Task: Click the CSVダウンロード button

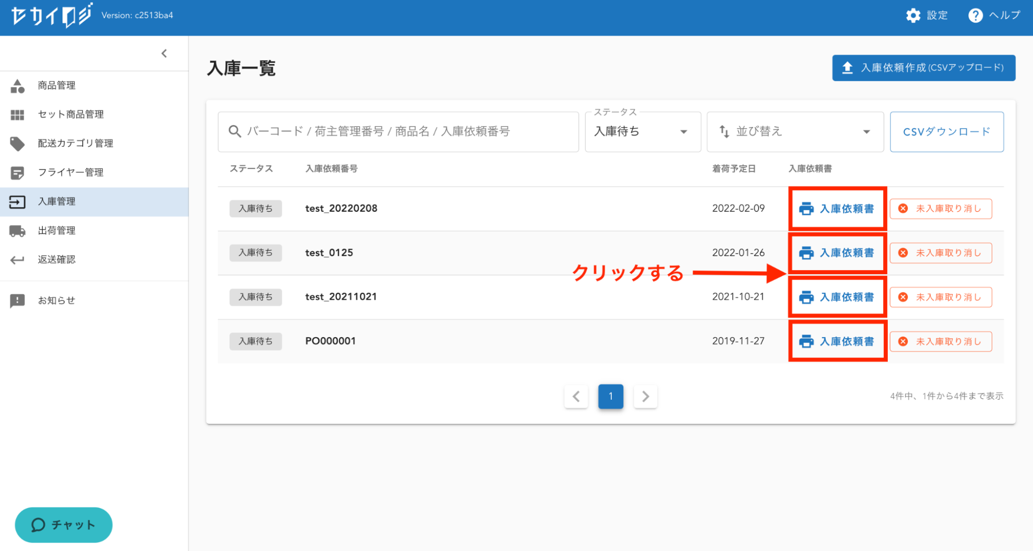Action: click(x=946, y=132)
